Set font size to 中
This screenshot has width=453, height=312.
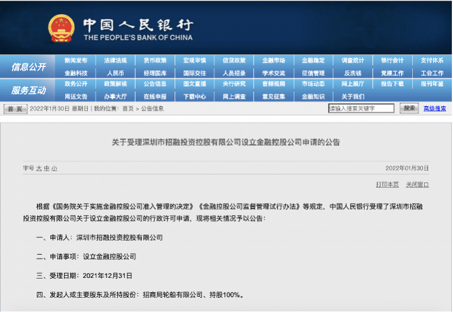pyautogui.click(x=46, y=168)
